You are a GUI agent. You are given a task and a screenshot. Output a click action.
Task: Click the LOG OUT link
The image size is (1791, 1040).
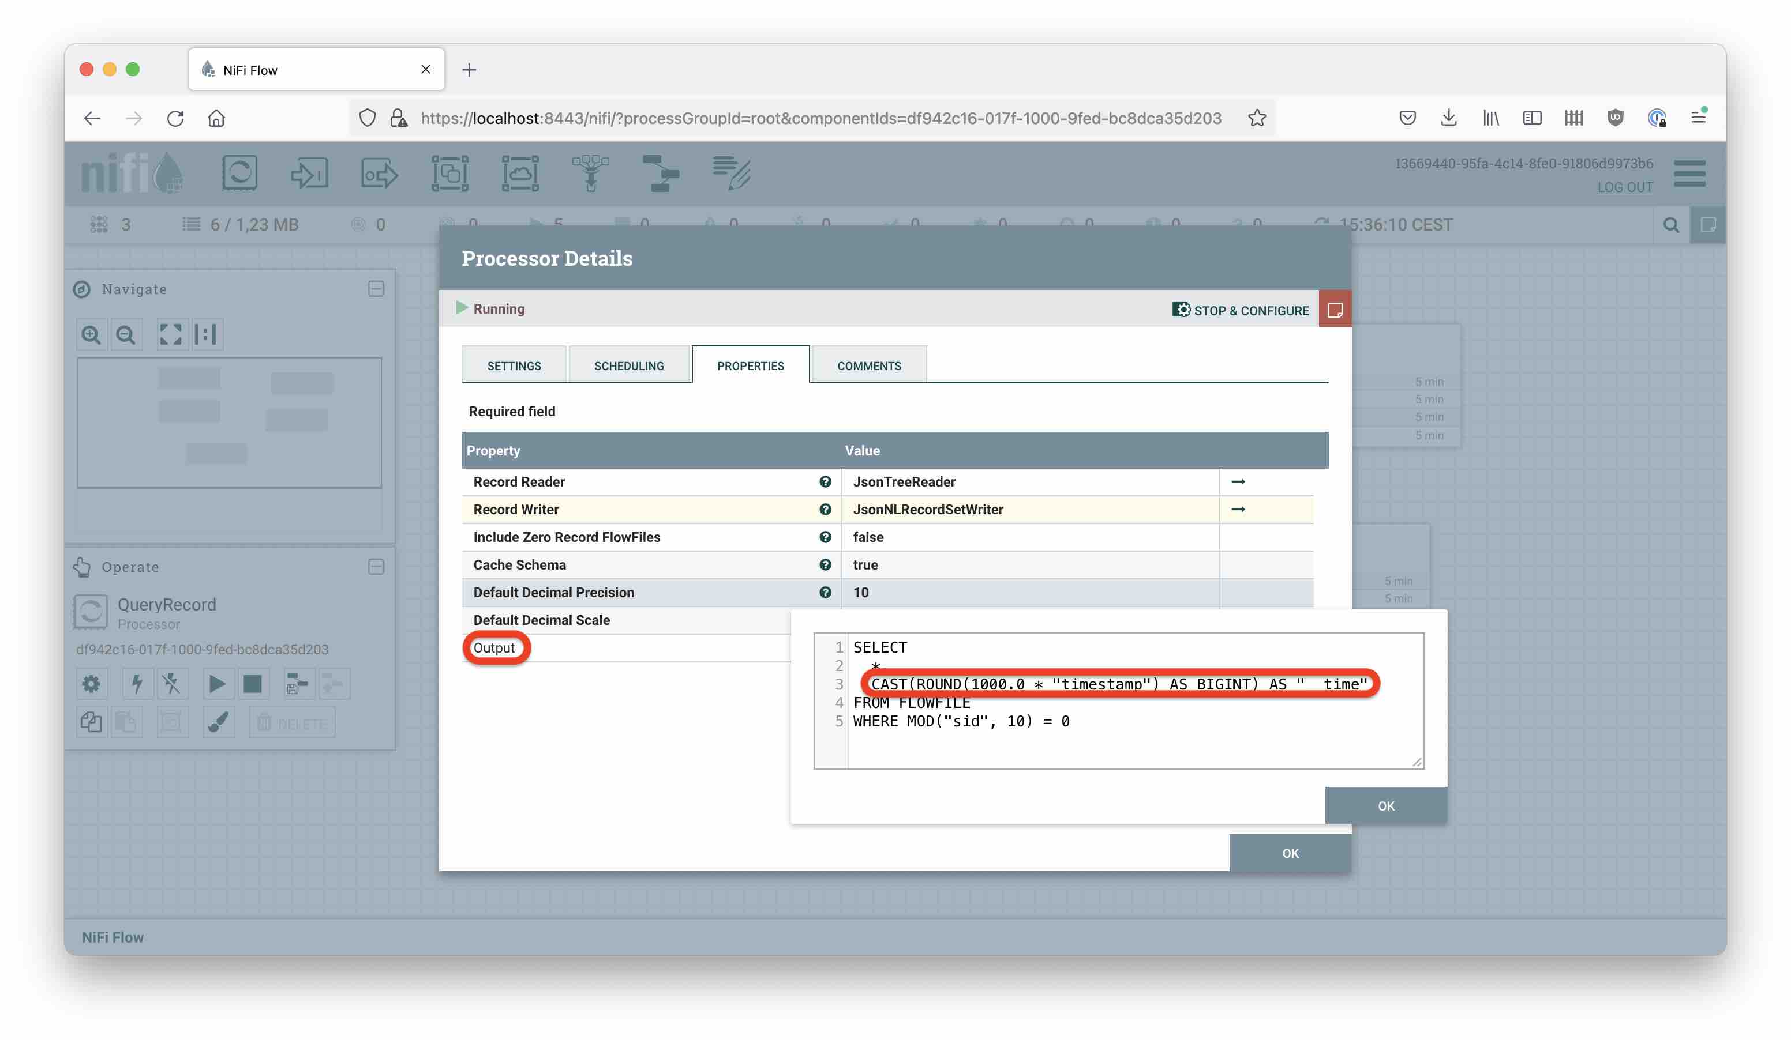pyautogui.click(x=1624, y=187)
